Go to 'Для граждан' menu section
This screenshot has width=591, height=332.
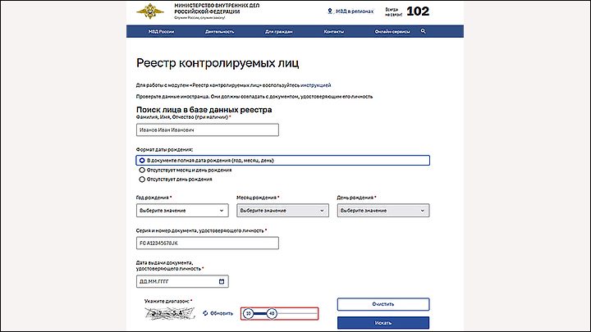pos(279,31)
